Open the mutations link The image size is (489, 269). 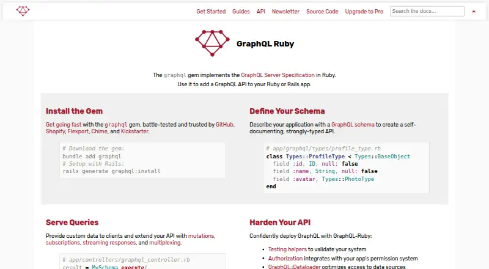[x=201, y=236]
